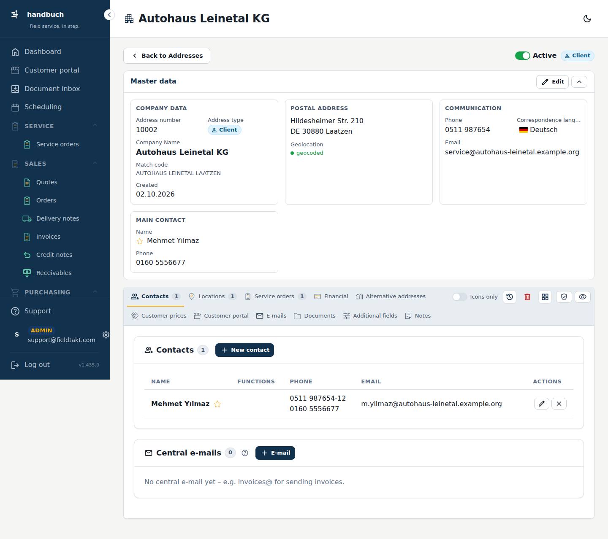
Task: Open help question icon beside Central e-mails
Action: pos(245,453)
